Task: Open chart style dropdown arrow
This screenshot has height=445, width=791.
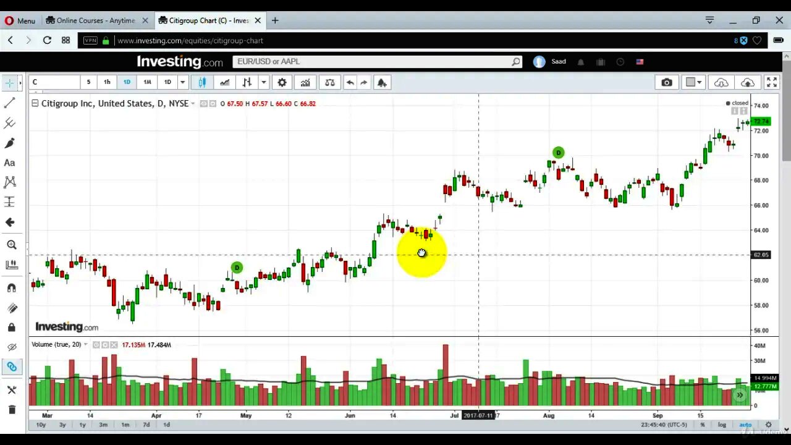Action: point(263,82)
